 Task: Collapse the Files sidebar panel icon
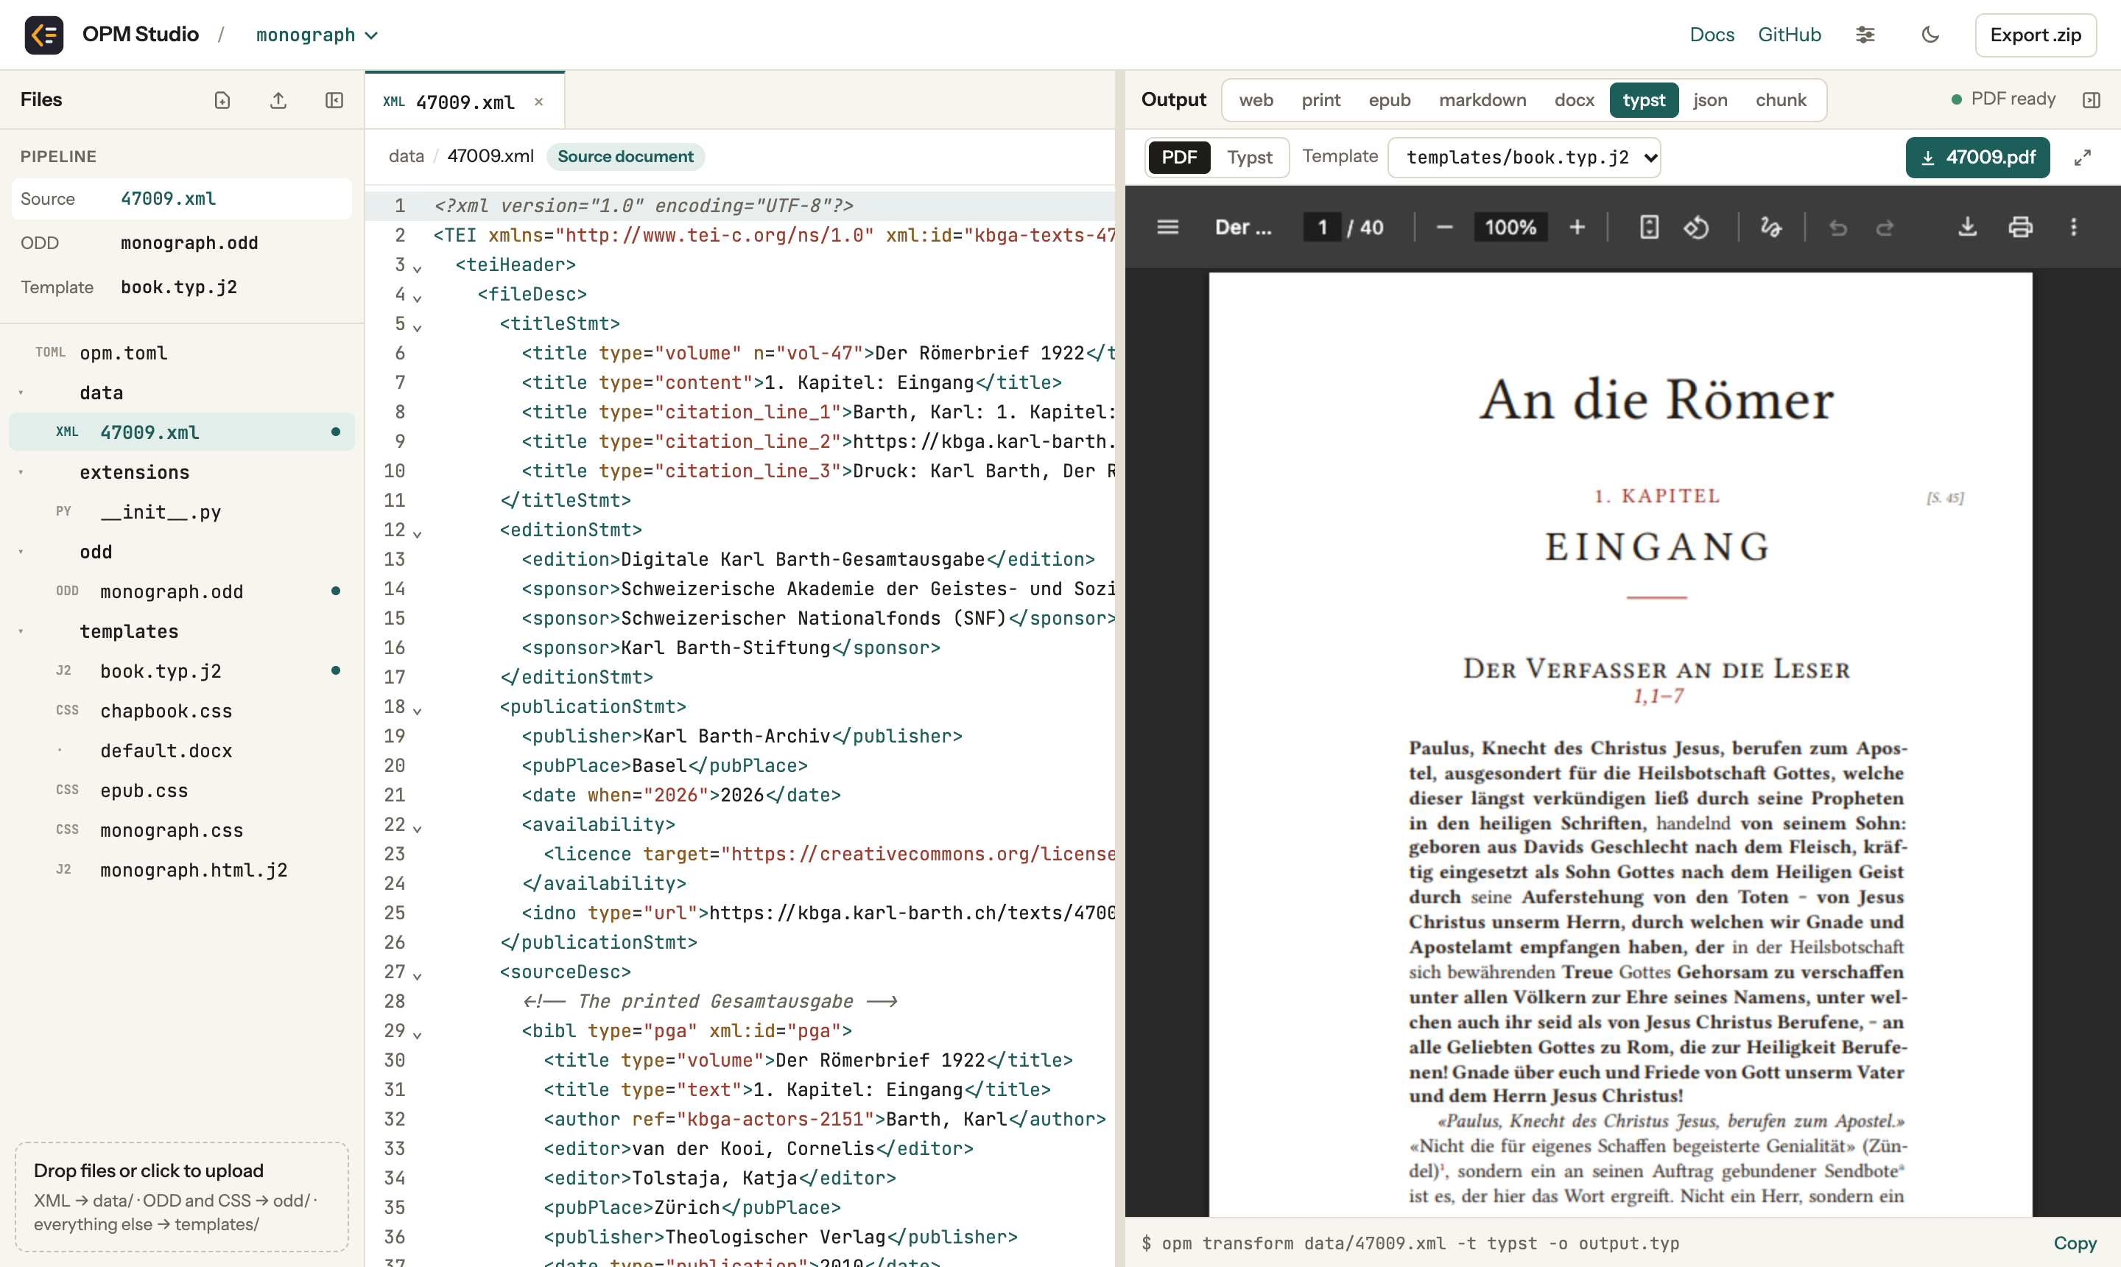click(334, 100)
